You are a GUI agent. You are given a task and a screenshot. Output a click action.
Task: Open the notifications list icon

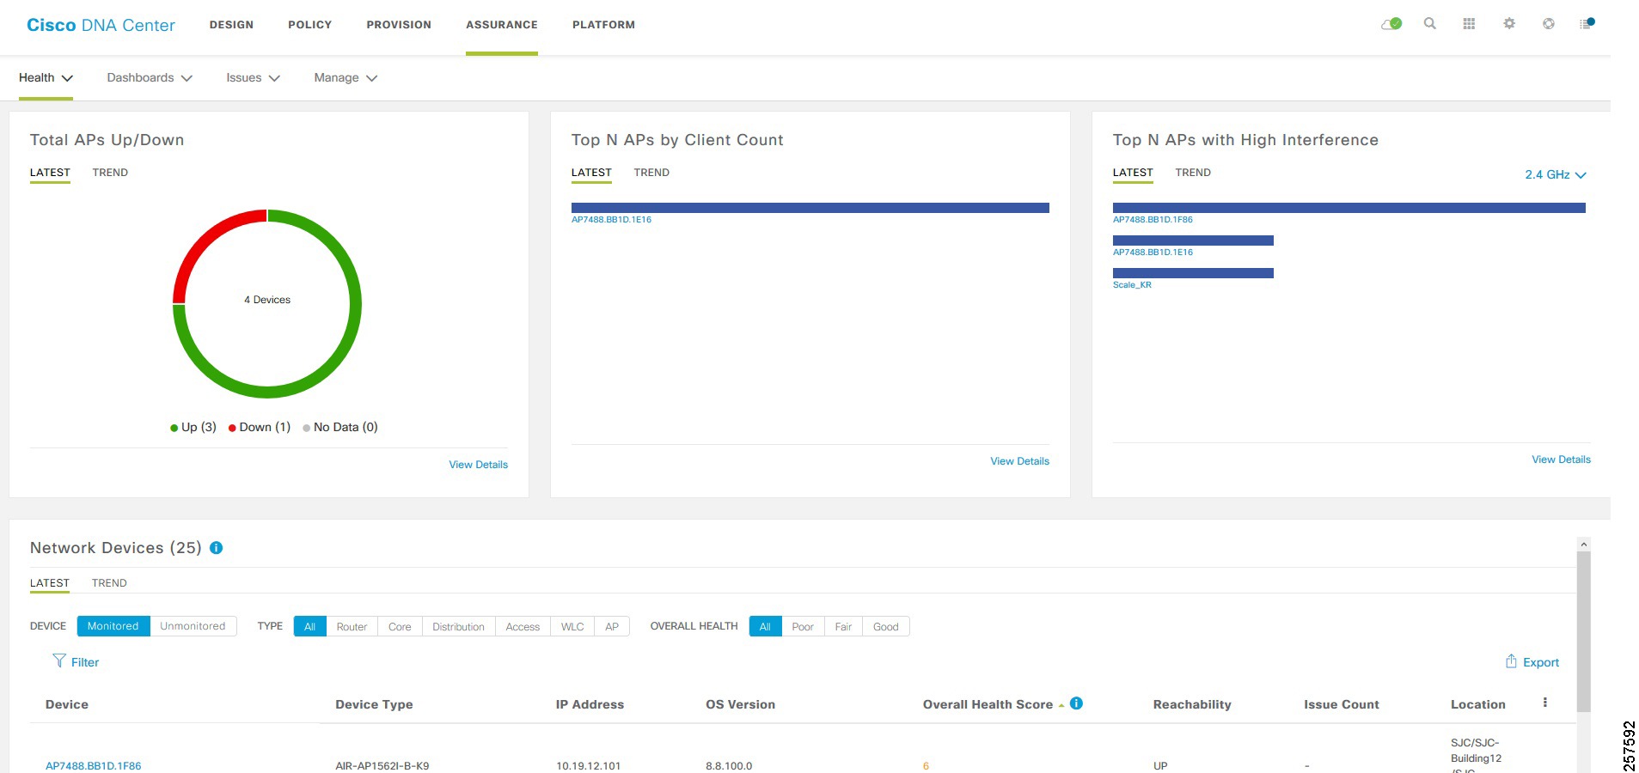(x=1587, y=23)
